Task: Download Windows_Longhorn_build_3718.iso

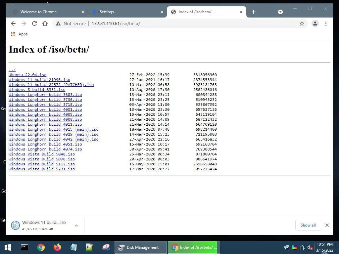Action: pos(45,105)
